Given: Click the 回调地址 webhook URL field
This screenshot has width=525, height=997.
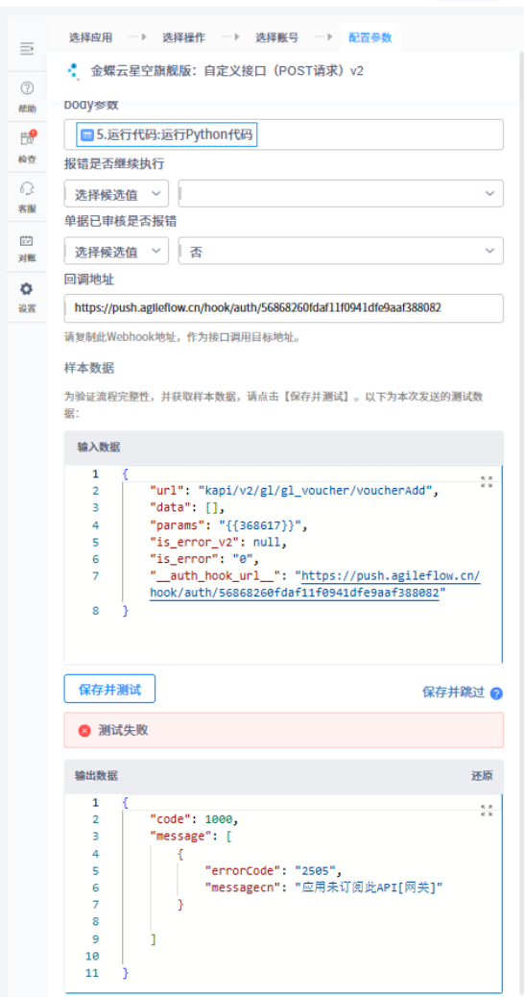Looking at the screenshot, I should (x=283, y=307).
